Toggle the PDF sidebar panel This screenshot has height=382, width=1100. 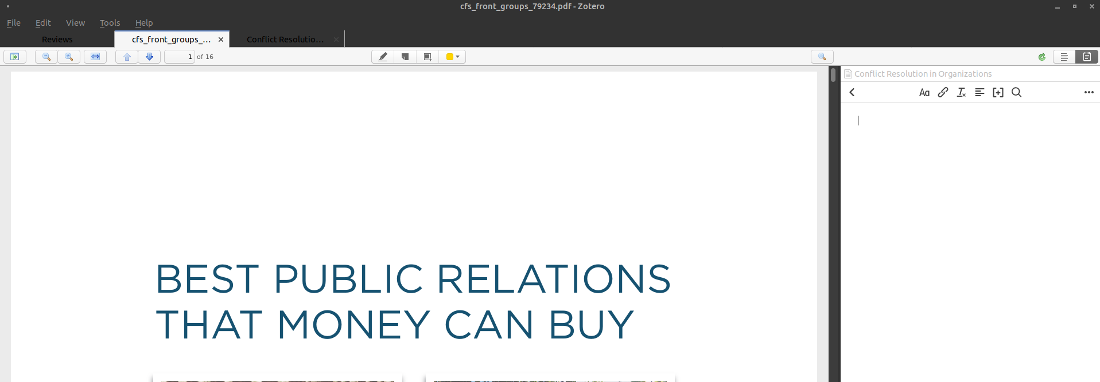point(15,57)
